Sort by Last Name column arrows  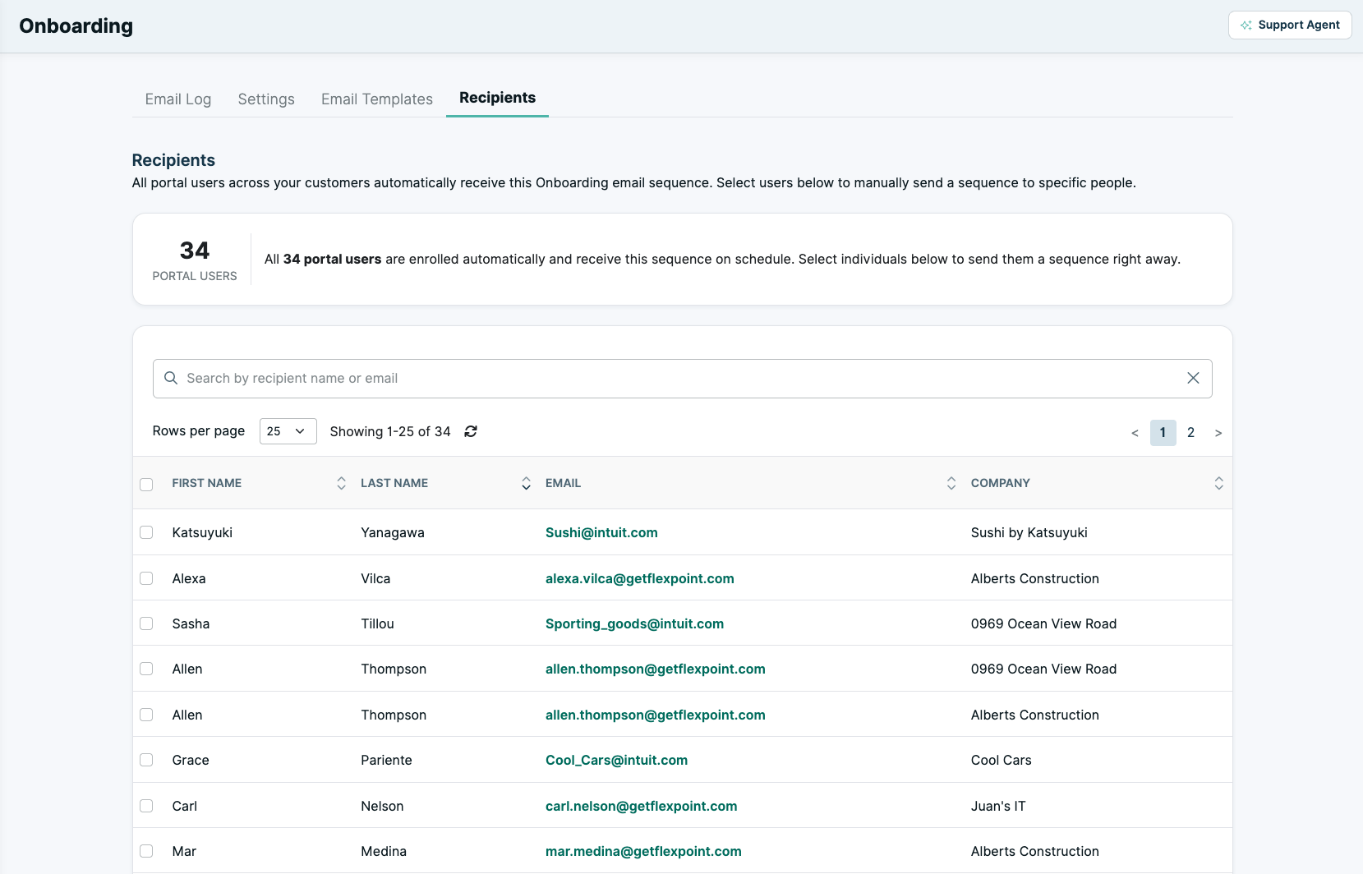tap(526, 484)
